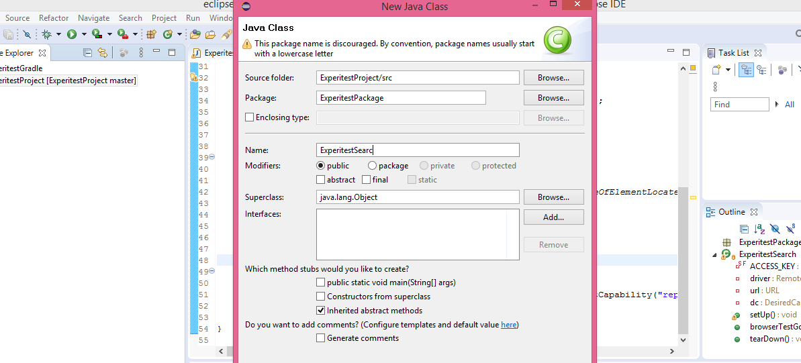Click the Add interfaces button
Image resolution: width=801 pixels, height=363 pixels.
553,217
